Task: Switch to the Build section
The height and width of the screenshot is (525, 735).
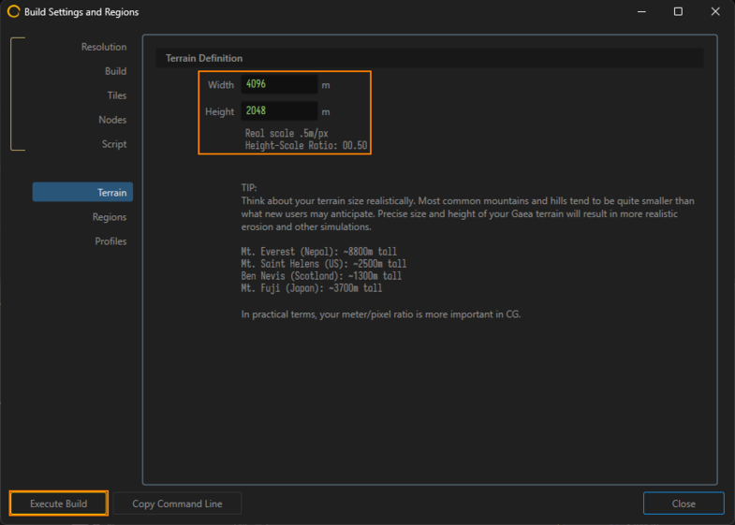Action: point(115,71)
